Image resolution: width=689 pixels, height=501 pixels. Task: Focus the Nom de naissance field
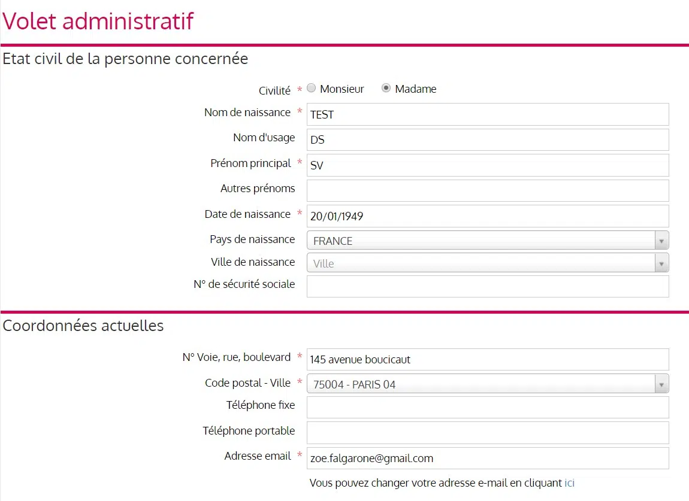pos(487,114)
